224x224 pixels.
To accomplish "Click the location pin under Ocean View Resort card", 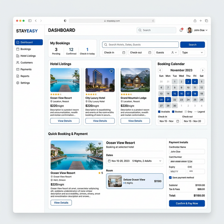I will click(51, 101).
